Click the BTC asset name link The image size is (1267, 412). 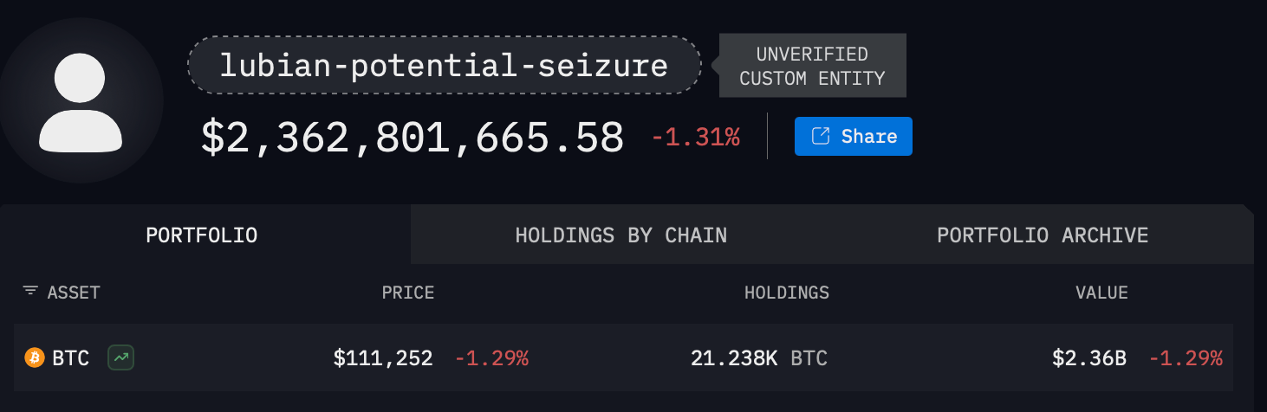pyautogui.click(x=70, y=357)
